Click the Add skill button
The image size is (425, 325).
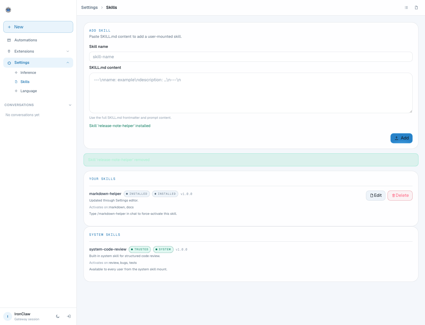[401, 138]
